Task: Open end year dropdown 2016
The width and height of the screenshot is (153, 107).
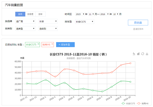Action: pos(104,14)
